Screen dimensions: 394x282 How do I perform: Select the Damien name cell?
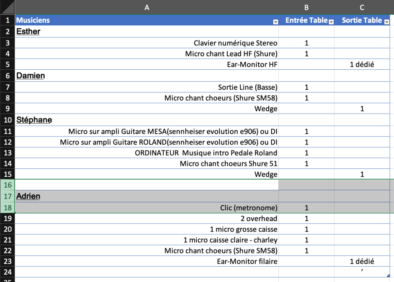coord(30,76)
